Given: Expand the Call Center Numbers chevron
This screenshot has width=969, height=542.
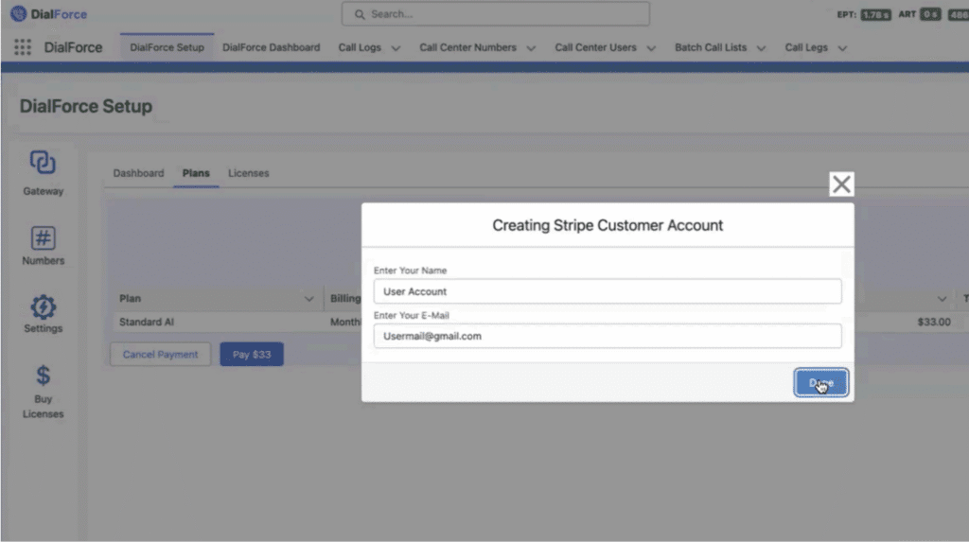Looking at the screenshot, I should tap(531, 48).
